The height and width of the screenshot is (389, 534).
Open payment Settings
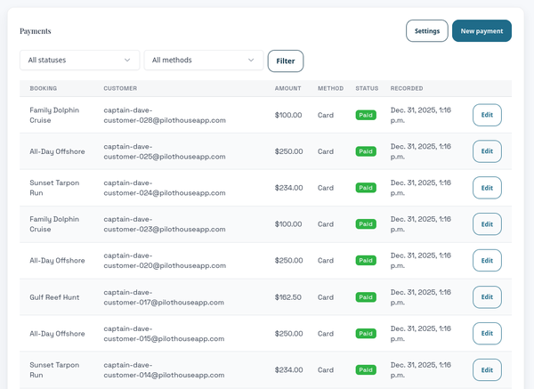pos(427,31)
